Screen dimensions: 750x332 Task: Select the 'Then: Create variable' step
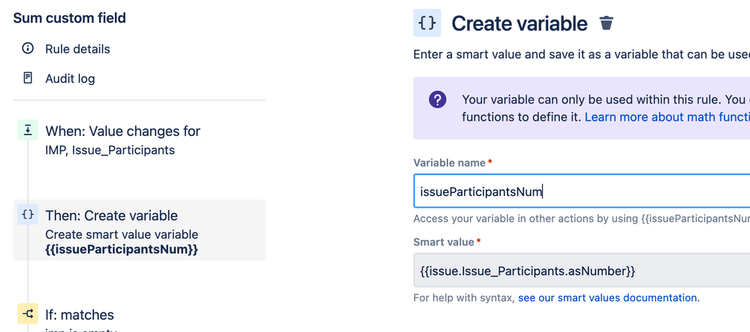(x=111, y=216)
